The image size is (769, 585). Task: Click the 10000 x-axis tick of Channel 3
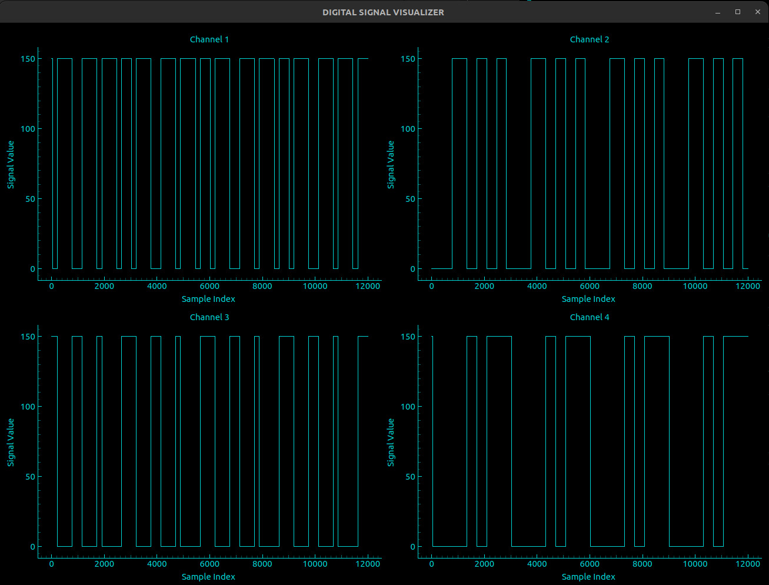315,564
